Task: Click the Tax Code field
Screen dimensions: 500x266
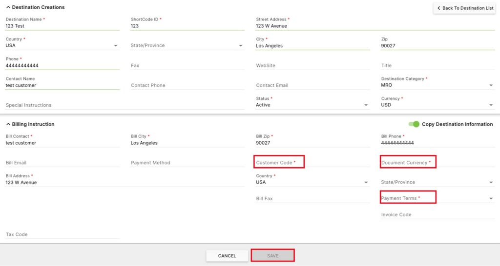Action: [x=62, y=234]
